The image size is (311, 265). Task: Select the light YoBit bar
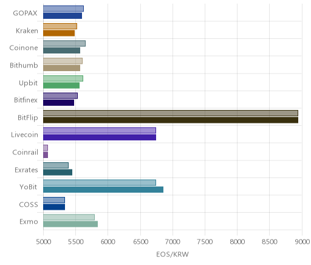(x=100, y=182)
